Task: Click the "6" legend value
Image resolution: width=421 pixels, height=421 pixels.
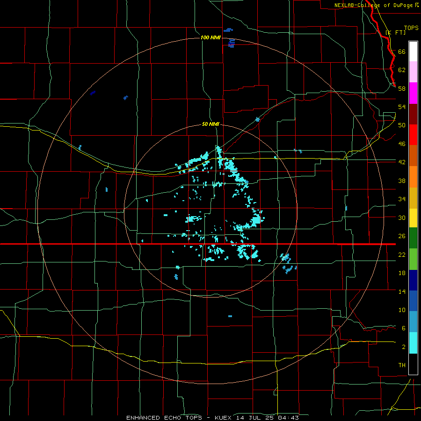Action: (404, 328)
